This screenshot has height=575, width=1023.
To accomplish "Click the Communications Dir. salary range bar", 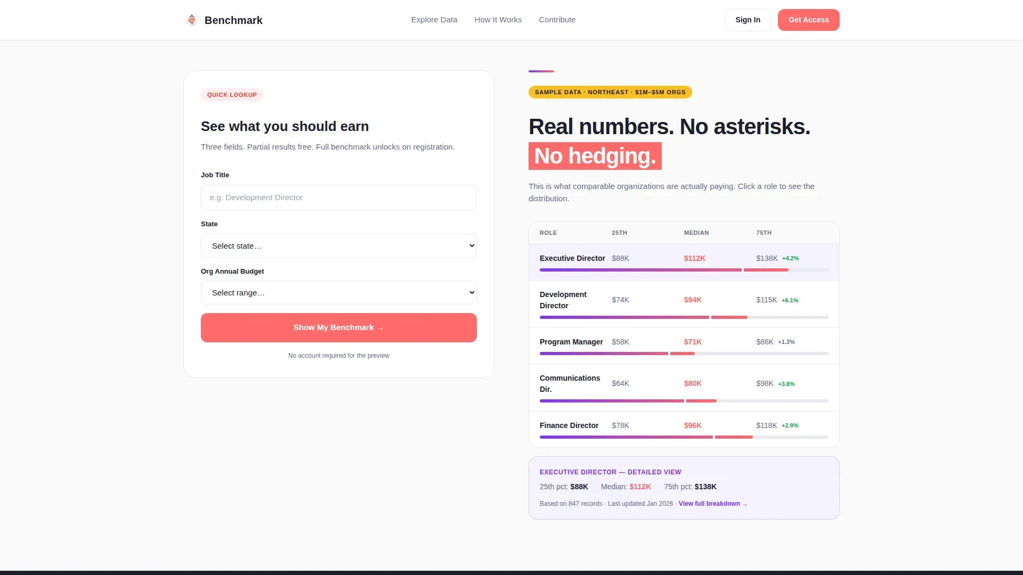I will click(684, 401).
